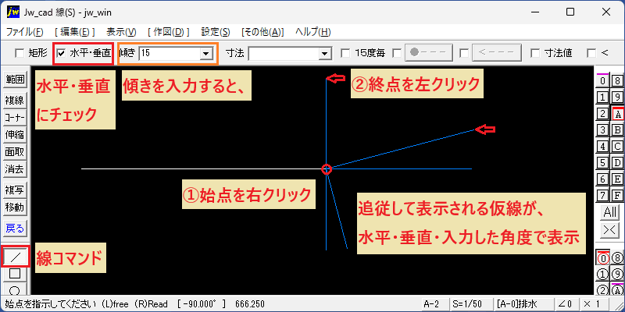Select circled layer 0
625x312 pixels.
pyautogui.click(x=602, y=258)
